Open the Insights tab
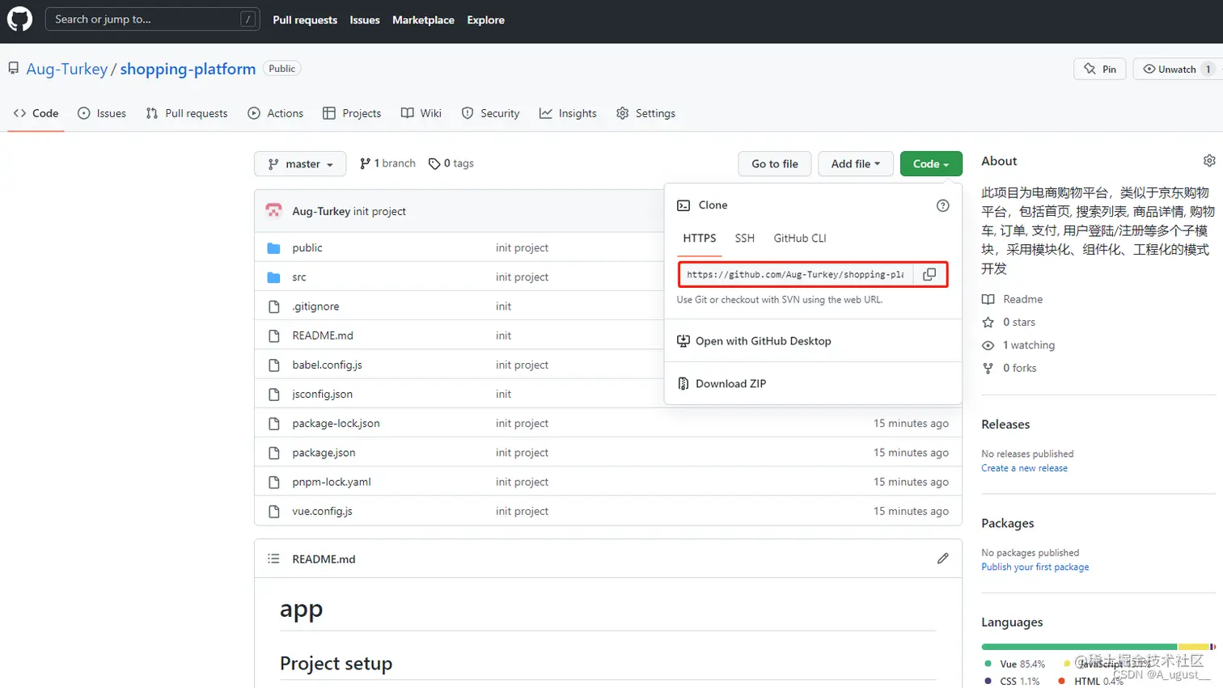The width and height of the screenshot is (1223, 688). tap(568, 113)
